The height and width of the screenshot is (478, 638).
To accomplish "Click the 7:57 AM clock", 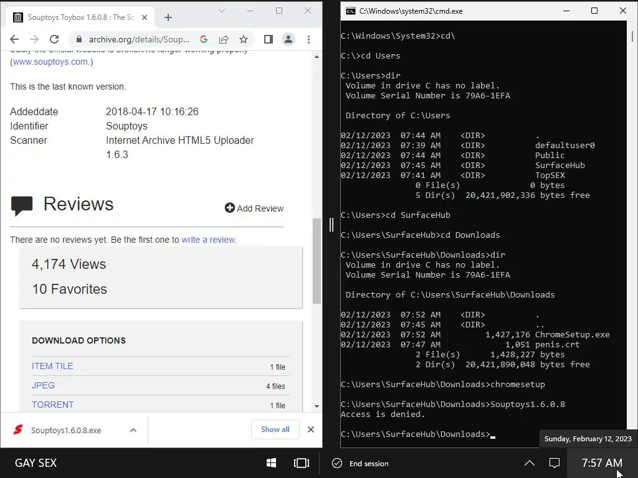I will [602, 463].
